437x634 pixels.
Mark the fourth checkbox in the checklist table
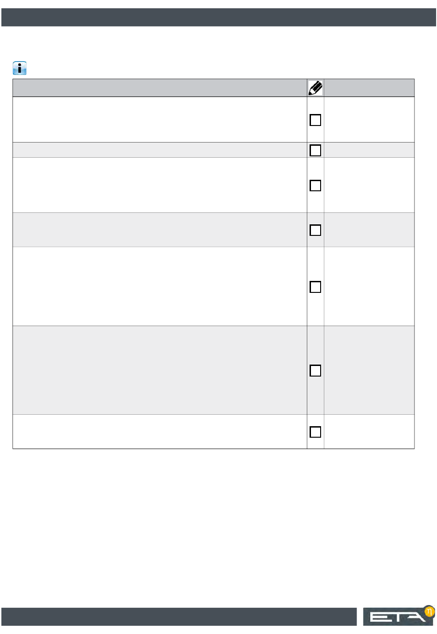pos(316,230)
